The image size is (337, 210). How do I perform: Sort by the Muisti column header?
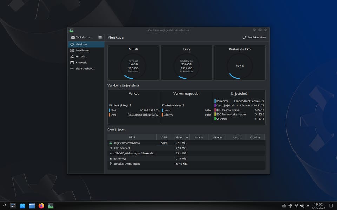(x=180, y=137)
